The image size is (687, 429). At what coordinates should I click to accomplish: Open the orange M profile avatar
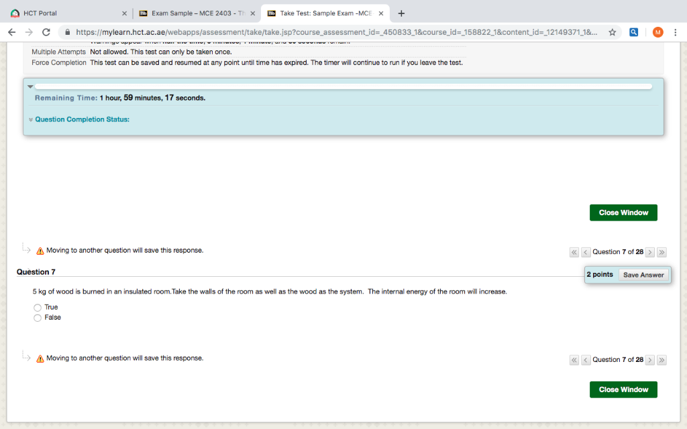tap(657, 32)
